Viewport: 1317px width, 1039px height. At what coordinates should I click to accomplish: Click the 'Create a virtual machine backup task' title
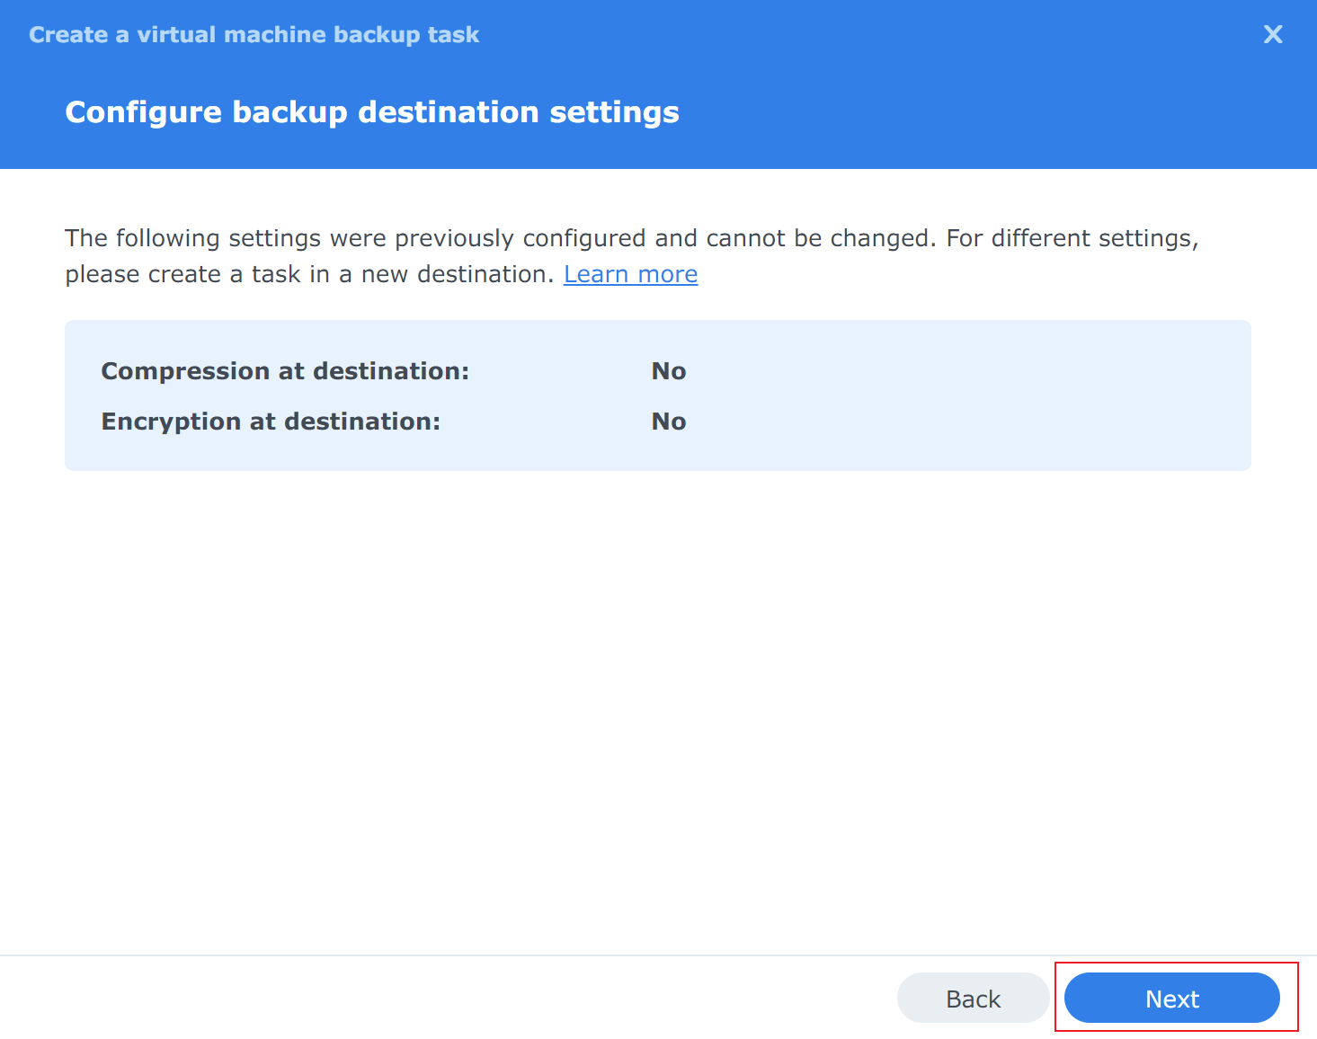(x=254, y=34)
